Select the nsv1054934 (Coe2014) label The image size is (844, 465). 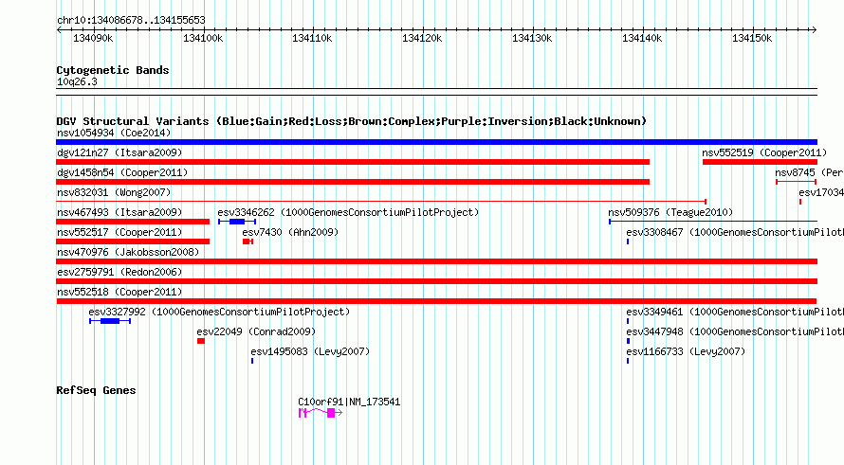[114, 133]
